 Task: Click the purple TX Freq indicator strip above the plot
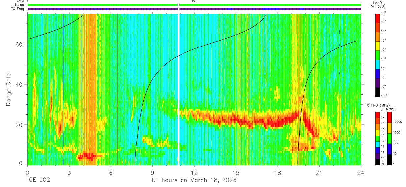point(194,9)
